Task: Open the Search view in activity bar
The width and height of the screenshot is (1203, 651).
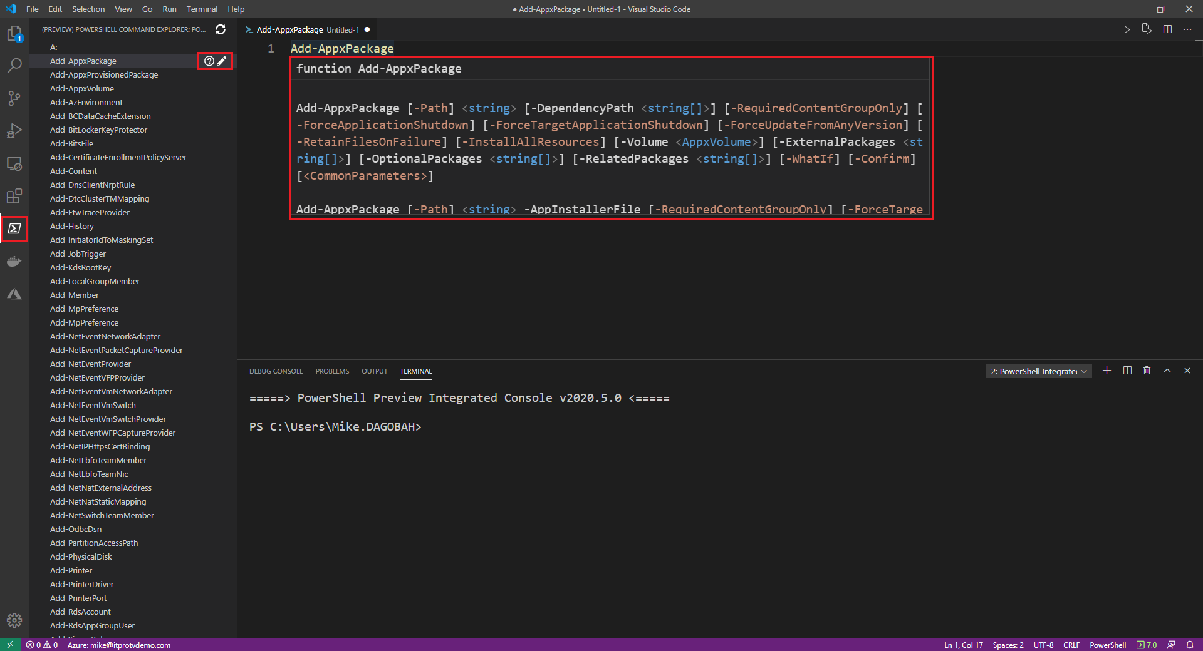Action: [14, 65]
